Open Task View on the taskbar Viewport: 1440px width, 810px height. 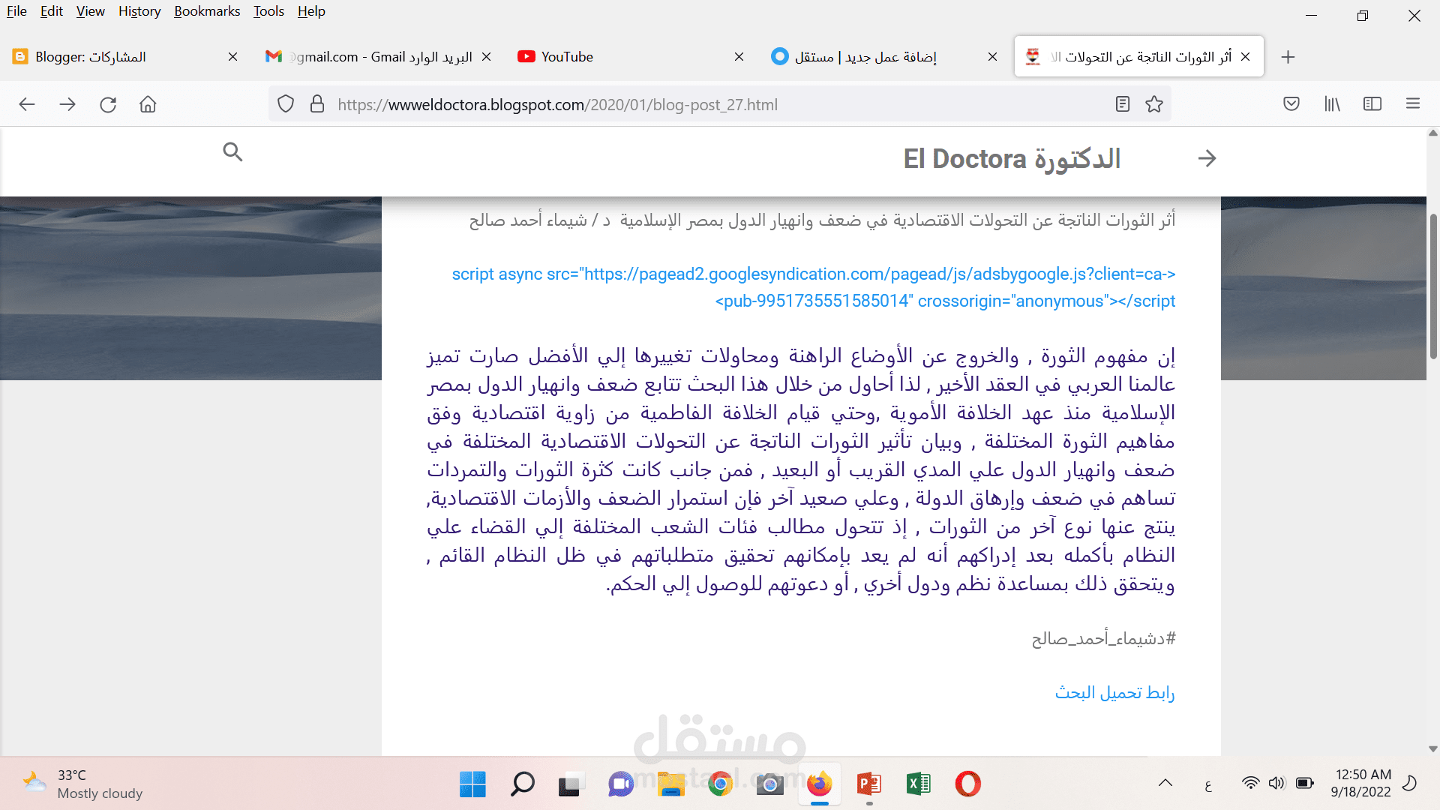(570, 784)
